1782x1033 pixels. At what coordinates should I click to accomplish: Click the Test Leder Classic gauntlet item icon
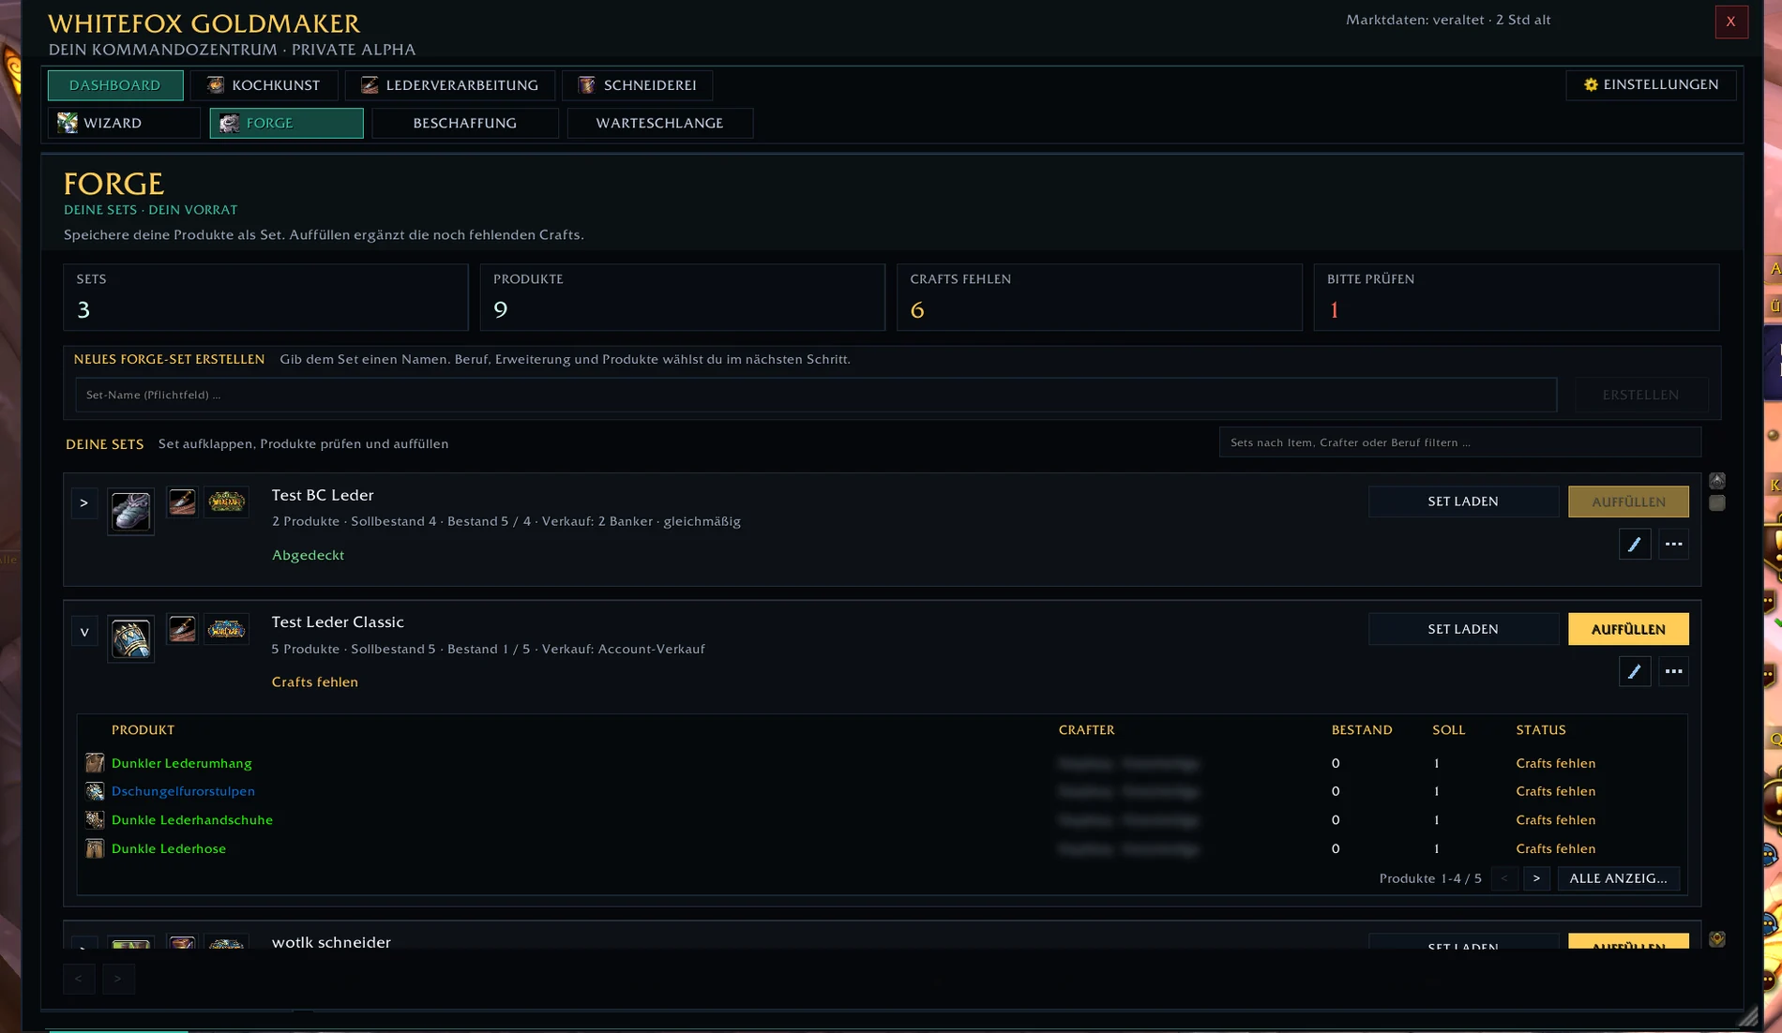130,639
